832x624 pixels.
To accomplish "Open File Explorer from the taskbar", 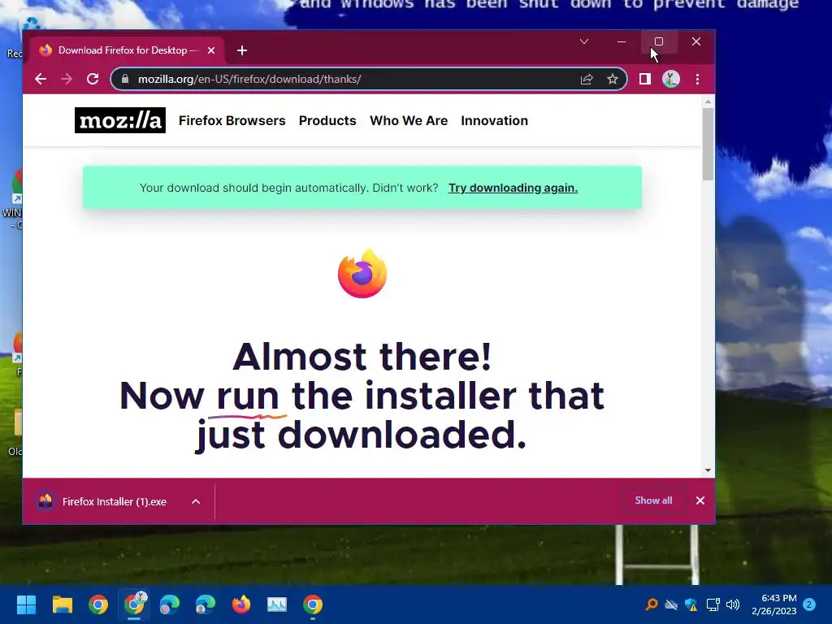I will 62,604.
